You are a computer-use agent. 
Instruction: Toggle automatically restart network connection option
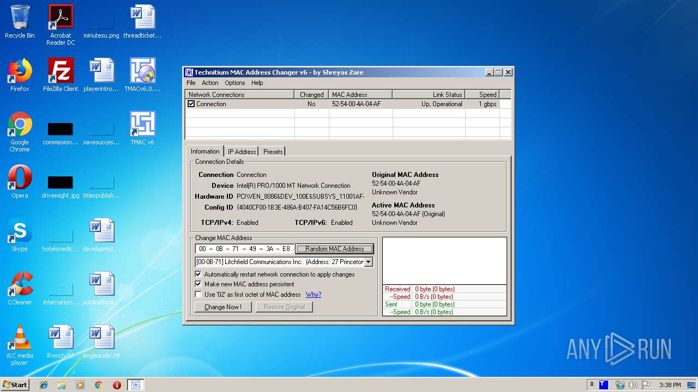pyautogui.click(x=198, y=274)
